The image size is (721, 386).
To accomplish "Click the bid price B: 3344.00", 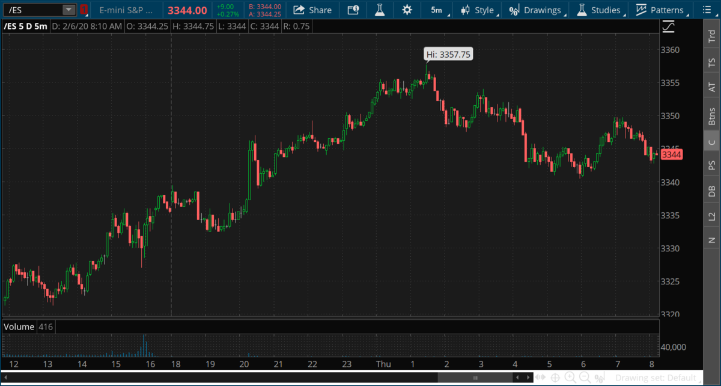I will 265,7.
